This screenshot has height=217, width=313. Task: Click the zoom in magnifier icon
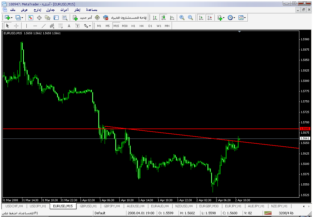[x=182, y=18]
